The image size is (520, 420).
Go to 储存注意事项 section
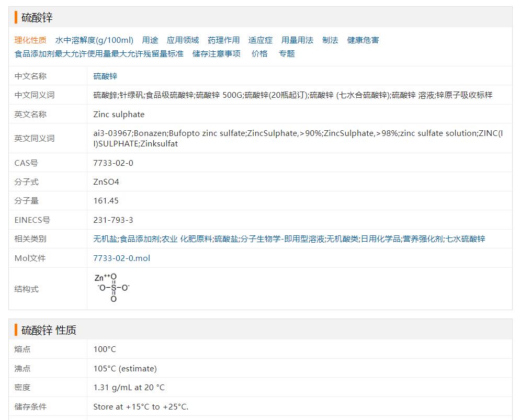coord(217,54)
